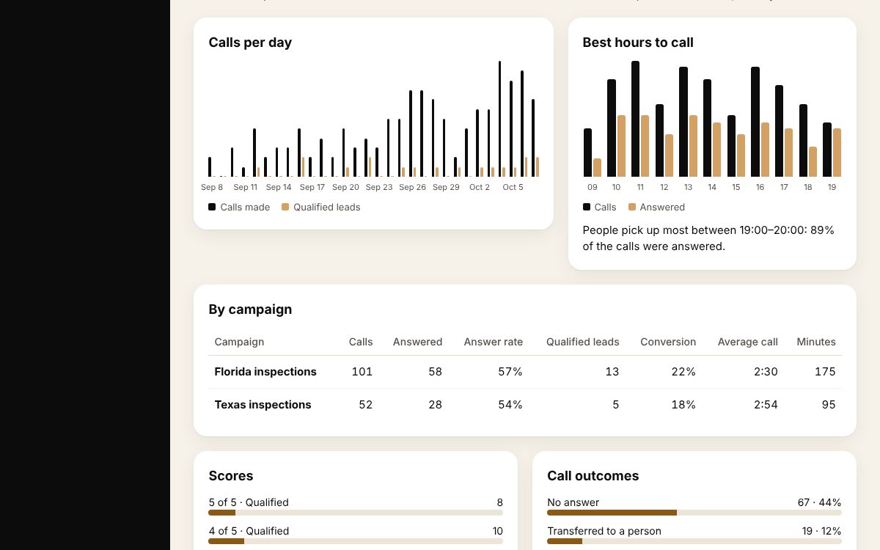Open the Texas inspections campaign row
880x550 pixels.
click(x=525, y=405)
